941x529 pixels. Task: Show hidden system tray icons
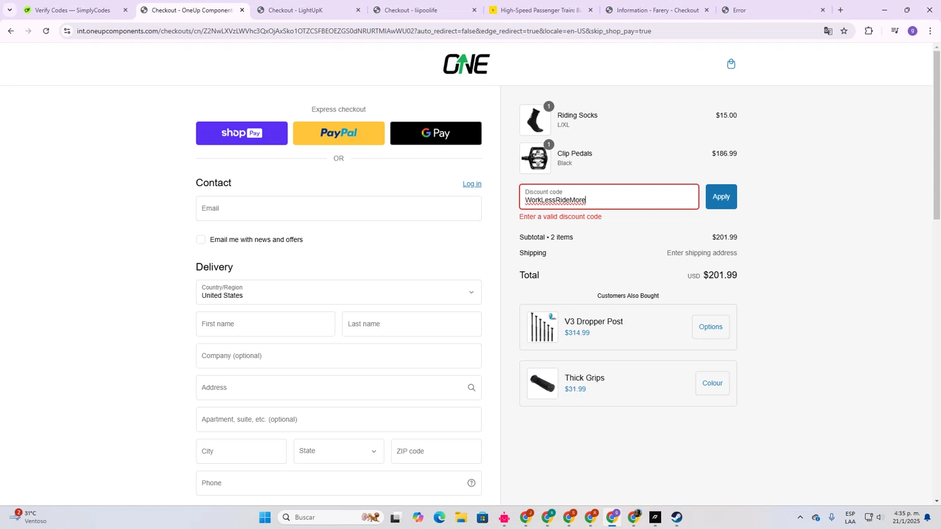point(800,518)
